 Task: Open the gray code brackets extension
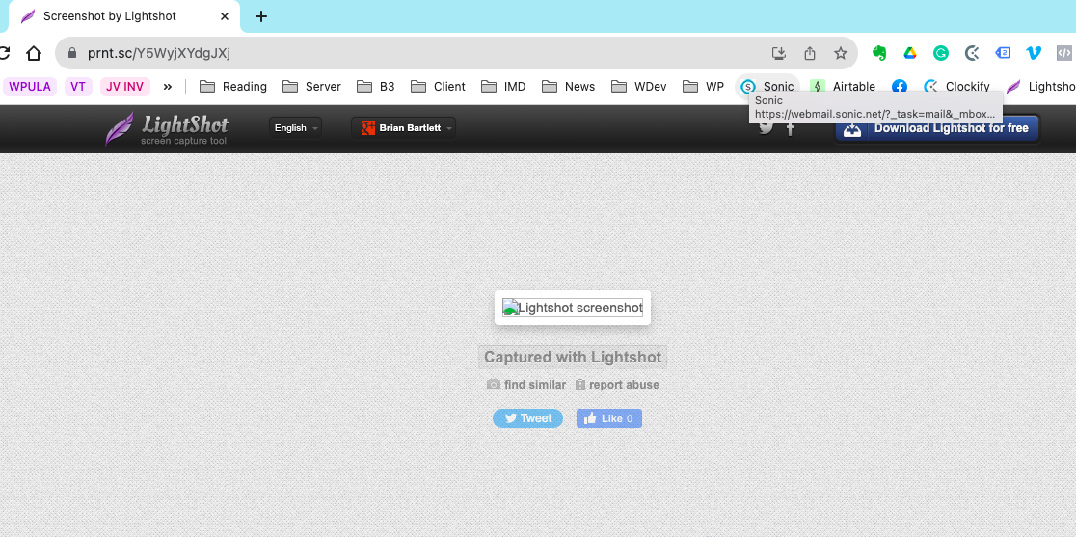pos(1063,53)
